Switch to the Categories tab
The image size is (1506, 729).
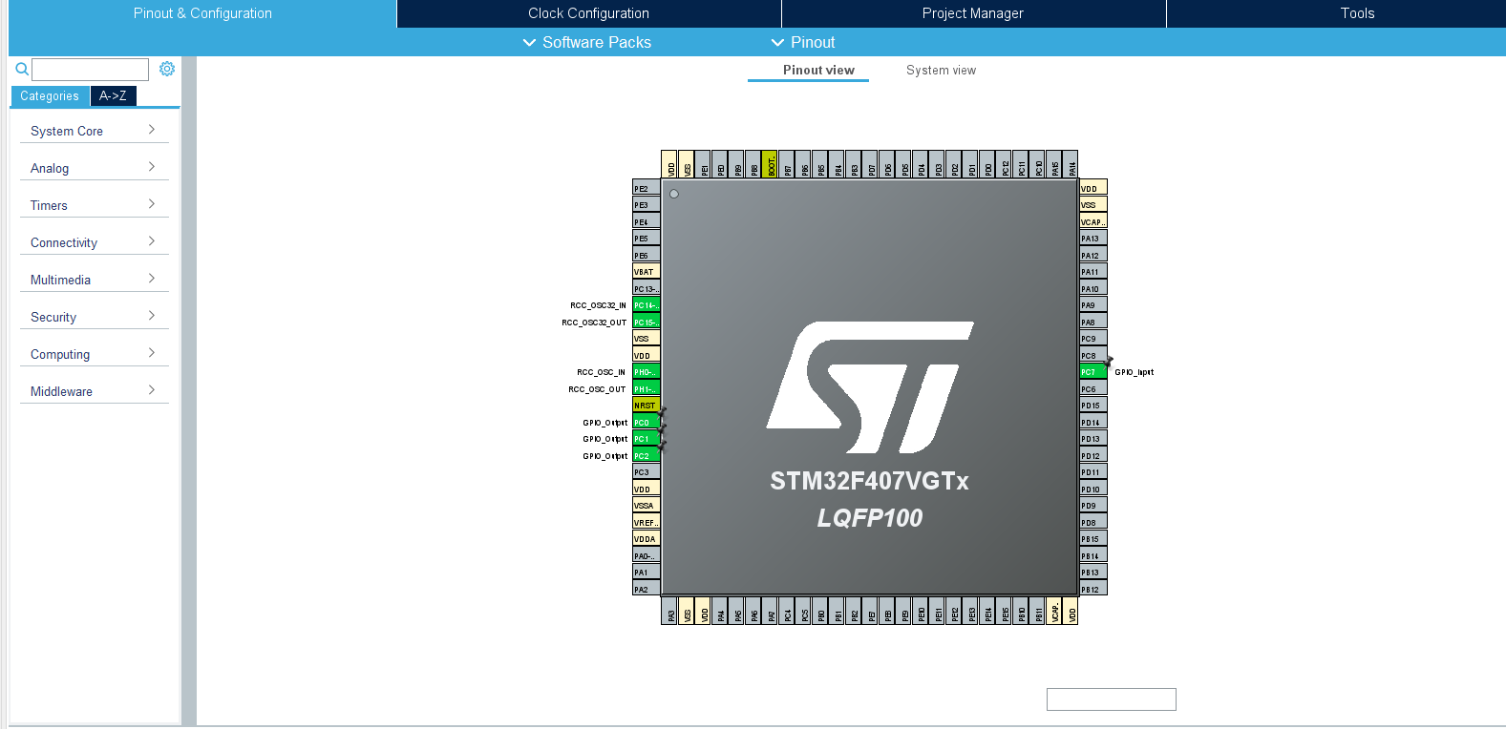pyautogui.click(x=50, y=96)
